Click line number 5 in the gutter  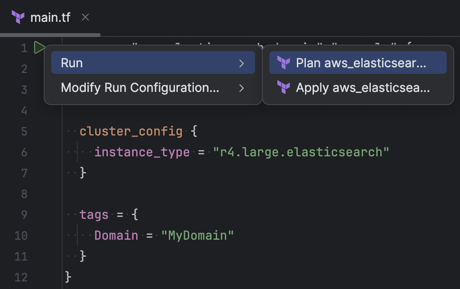(x=24, y=131)
